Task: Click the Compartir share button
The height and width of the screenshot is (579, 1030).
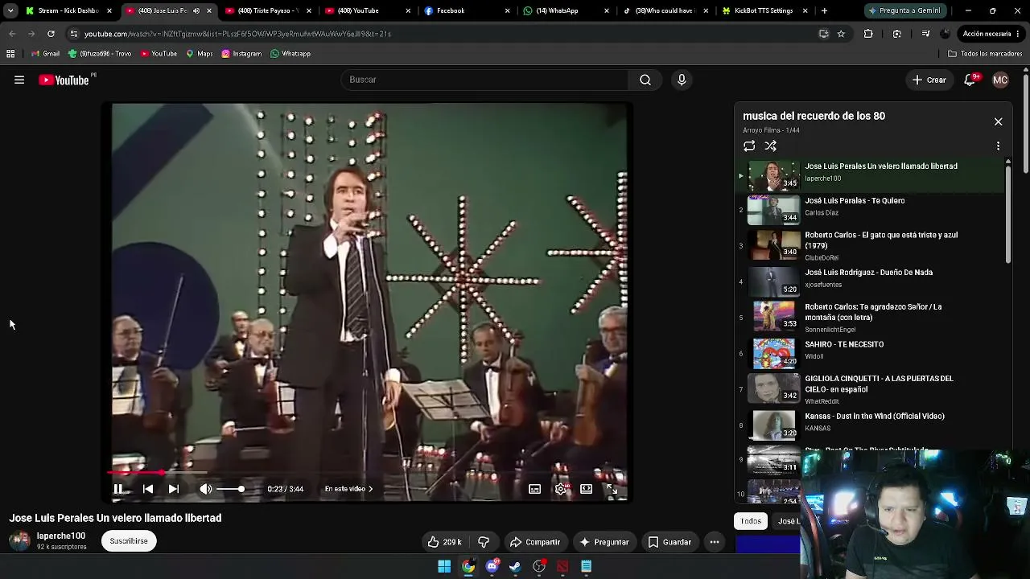Action: click(535, 542)
